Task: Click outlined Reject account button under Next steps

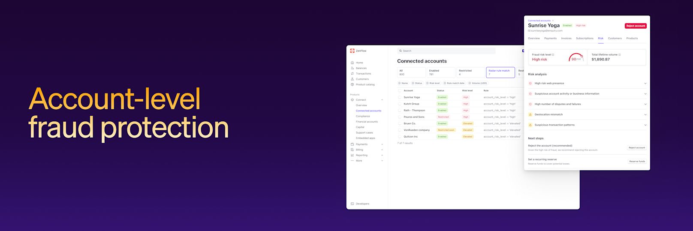Action: click(636, 147)
